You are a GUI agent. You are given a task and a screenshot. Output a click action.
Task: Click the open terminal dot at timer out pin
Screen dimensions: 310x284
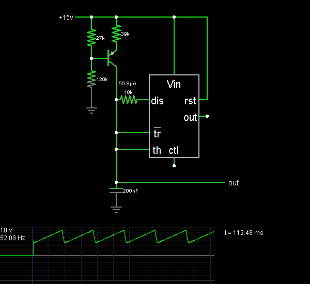pyautogui.click(x=207, y=116)
